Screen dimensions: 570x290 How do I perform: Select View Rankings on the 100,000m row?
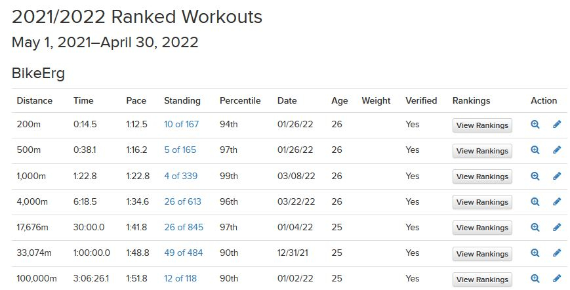pyautogui.click(x=482, y=280)
